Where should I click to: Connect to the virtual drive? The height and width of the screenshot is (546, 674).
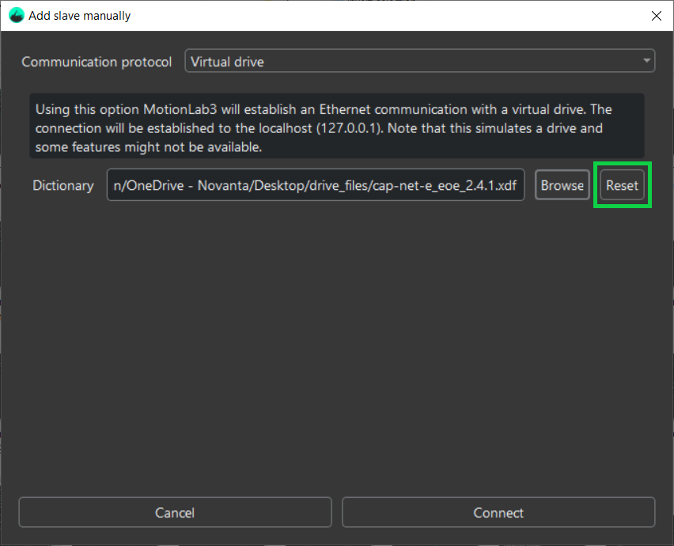pos(498,513)
